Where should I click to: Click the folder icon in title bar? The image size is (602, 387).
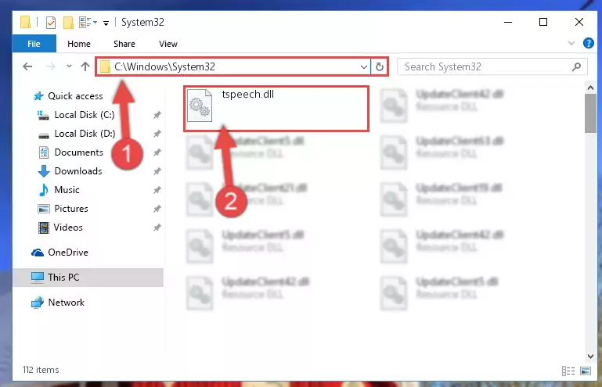click(25, 22)
